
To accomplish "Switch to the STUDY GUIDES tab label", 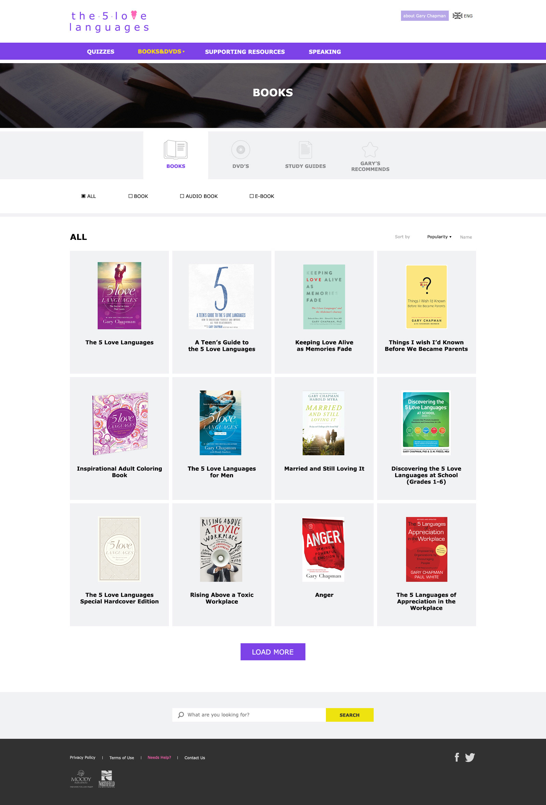I will click(305, 166).
